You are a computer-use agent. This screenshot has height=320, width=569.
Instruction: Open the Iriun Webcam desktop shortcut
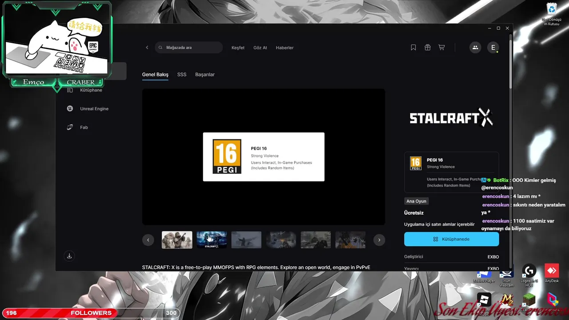(506, 276)
